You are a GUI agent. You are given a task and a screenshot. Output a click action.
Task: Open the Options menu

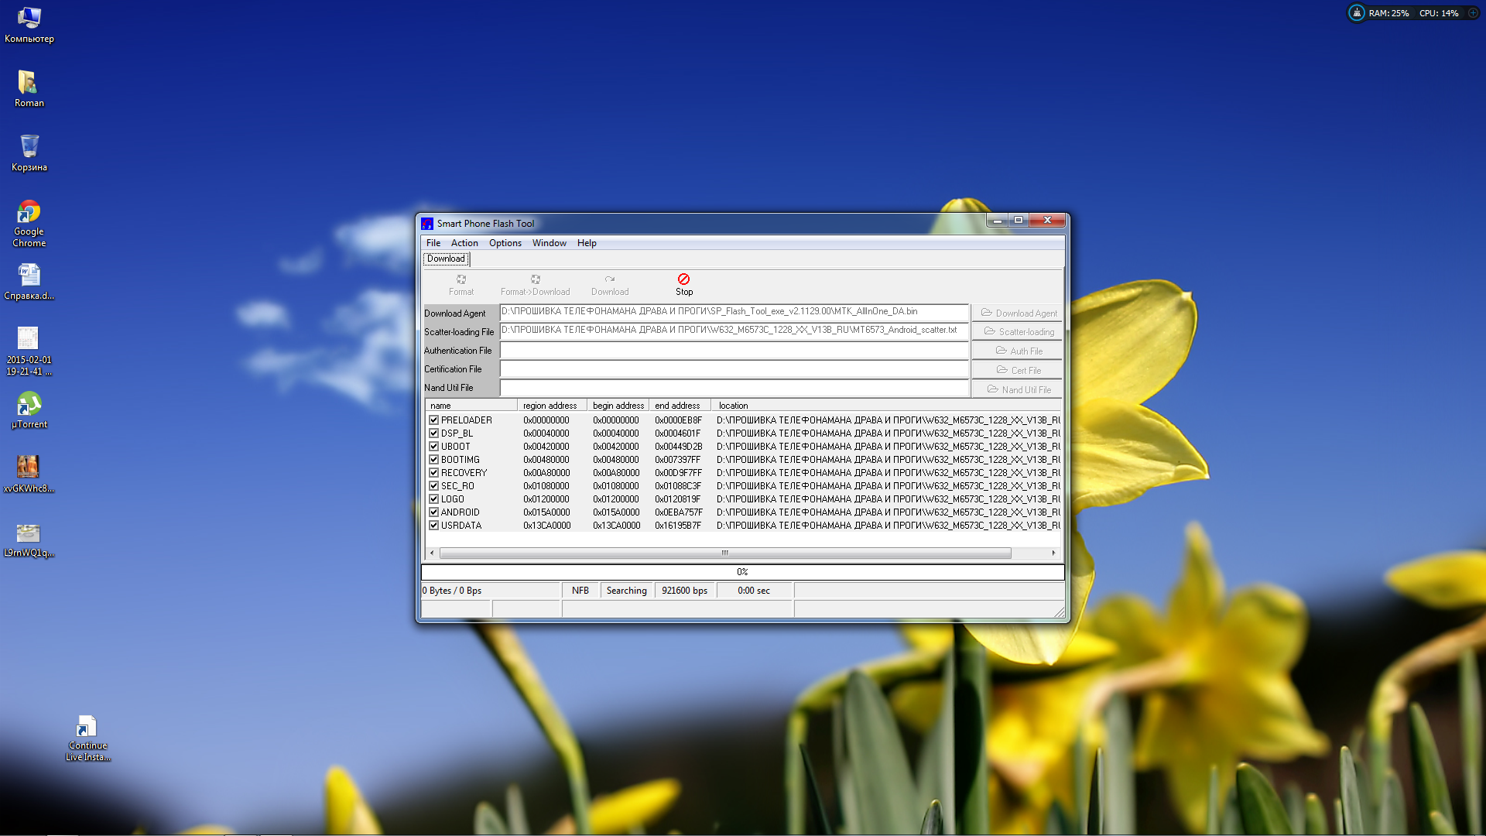click(505, 243)
